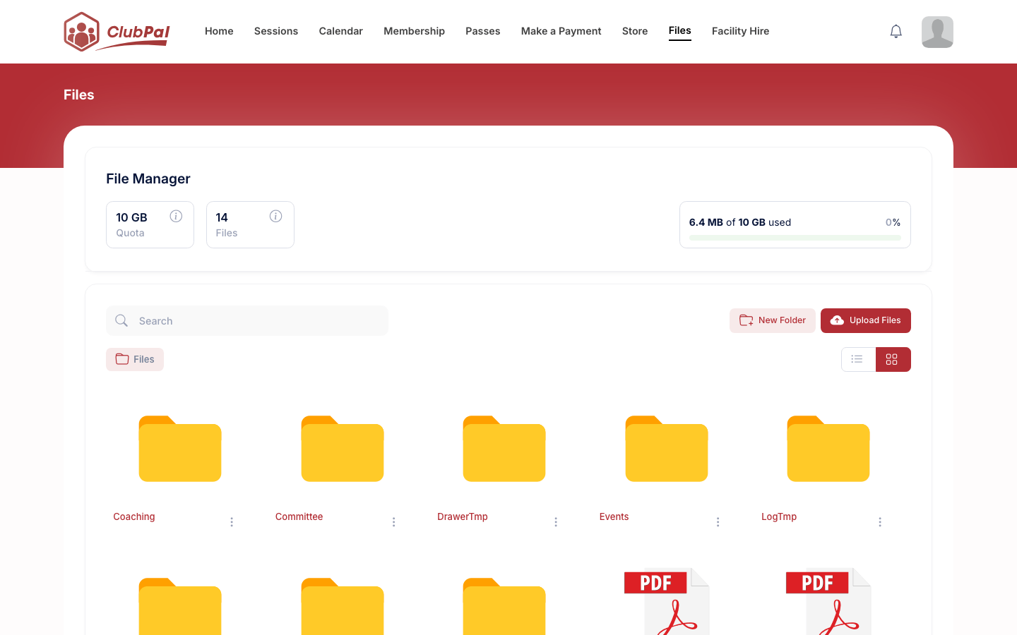The height and width of the screenshot is (635, 1017).
Task: Go to Make a Payment
Action: 561,31
